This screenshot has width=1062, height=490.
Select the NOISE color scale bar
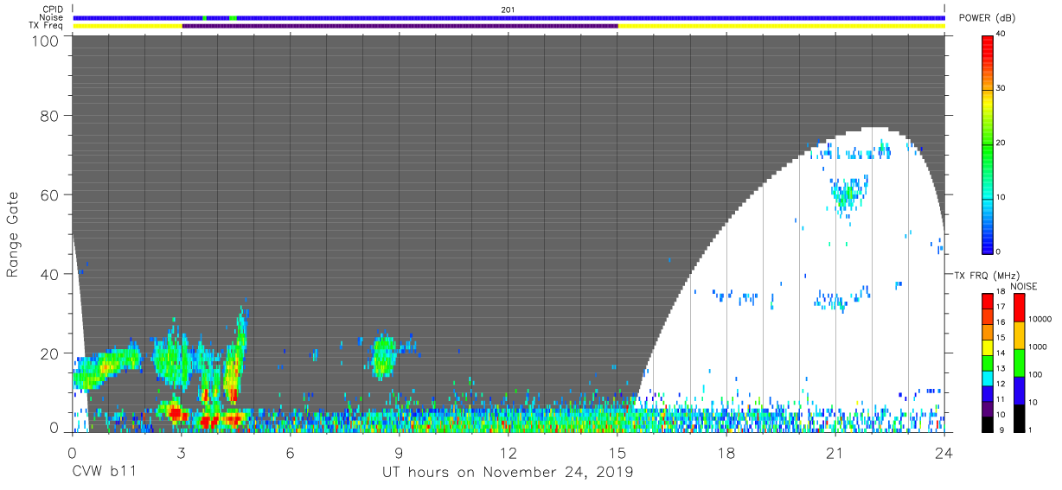pos(1020,361)
